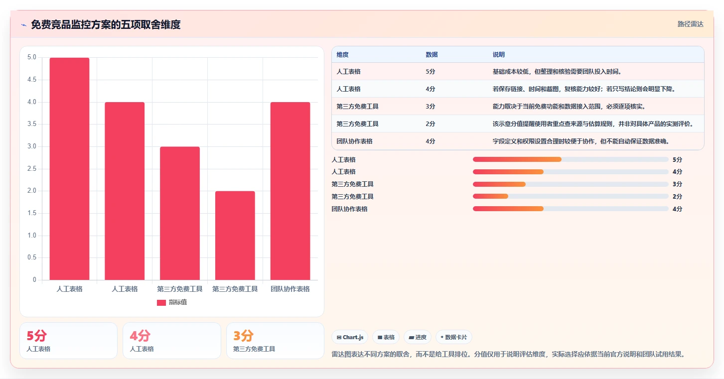Screen dimensions: 724x379
Task: Click the 团队协作表格 progress bar marked 4分
Action: (x=571, y=209)
